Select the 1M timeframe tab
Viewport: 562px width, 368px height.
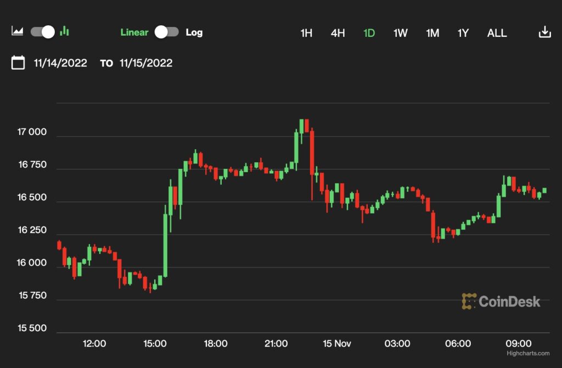432,33
